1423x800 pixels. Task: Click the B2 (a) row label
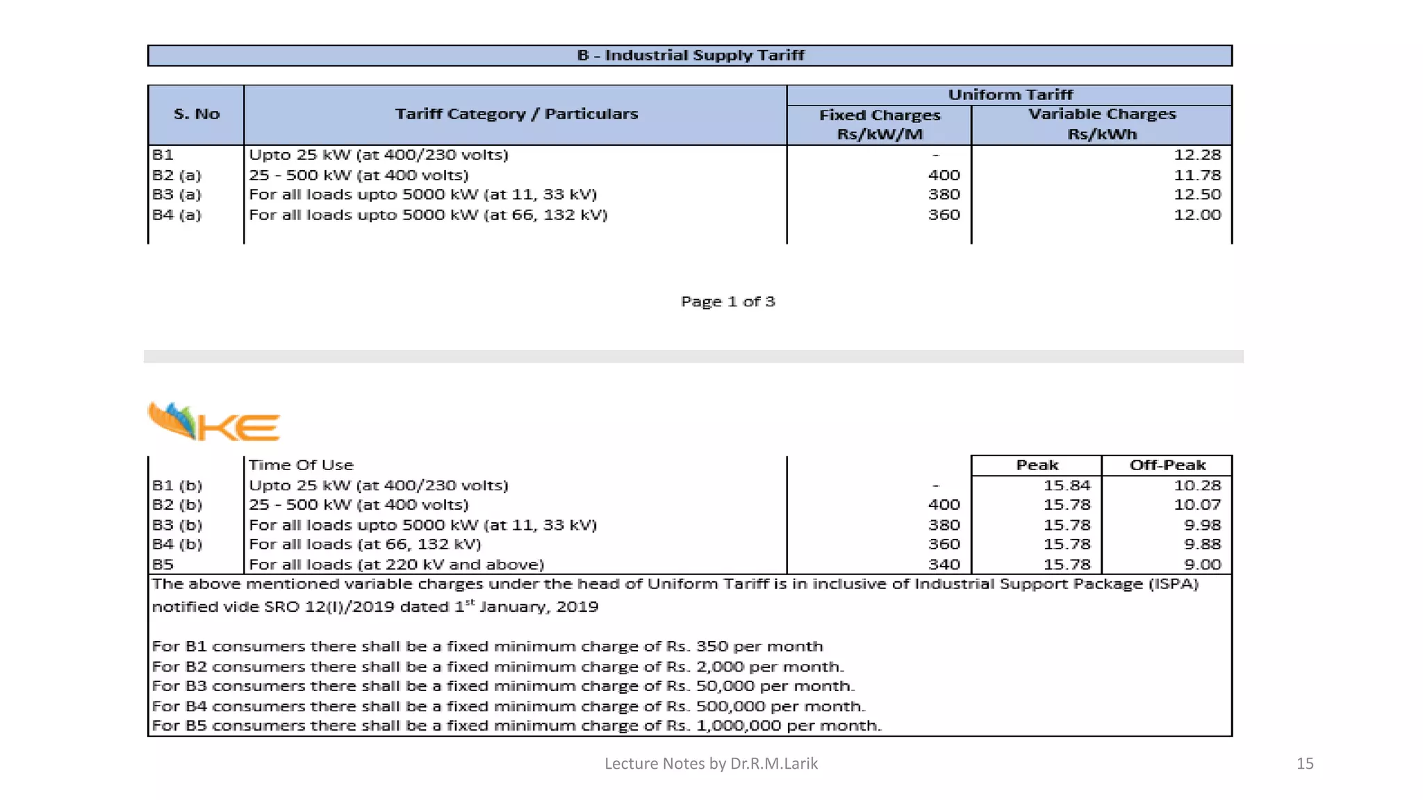pos(176,175)
